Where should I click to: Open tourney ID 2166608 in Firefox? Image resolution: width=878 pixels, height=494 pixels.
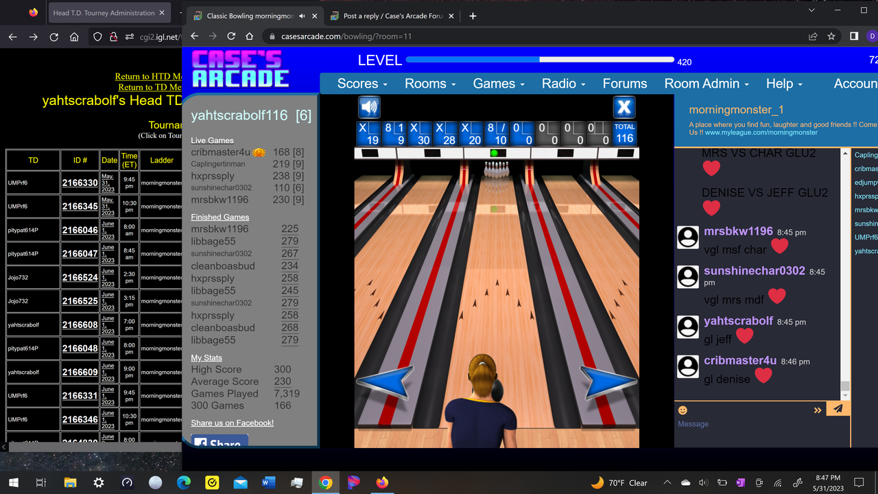point(80,325)
